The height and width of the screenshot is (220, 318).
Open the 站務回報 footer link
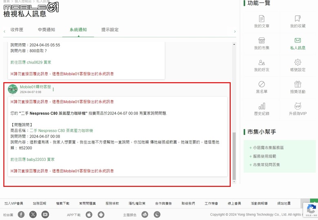[x=40, y=203]
